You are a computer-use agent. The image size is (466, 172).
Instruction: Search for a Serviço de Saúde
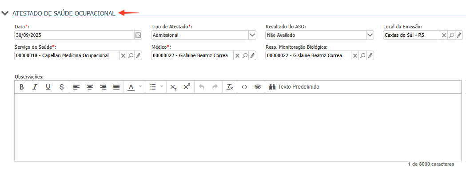[131, 55]
